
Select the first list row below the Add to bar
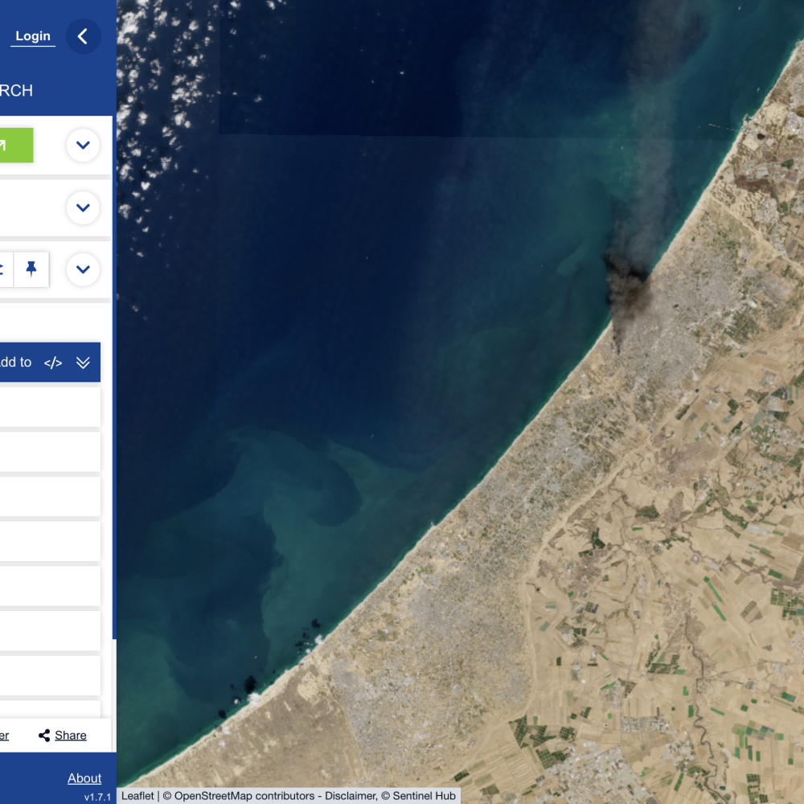pos(48,407)
